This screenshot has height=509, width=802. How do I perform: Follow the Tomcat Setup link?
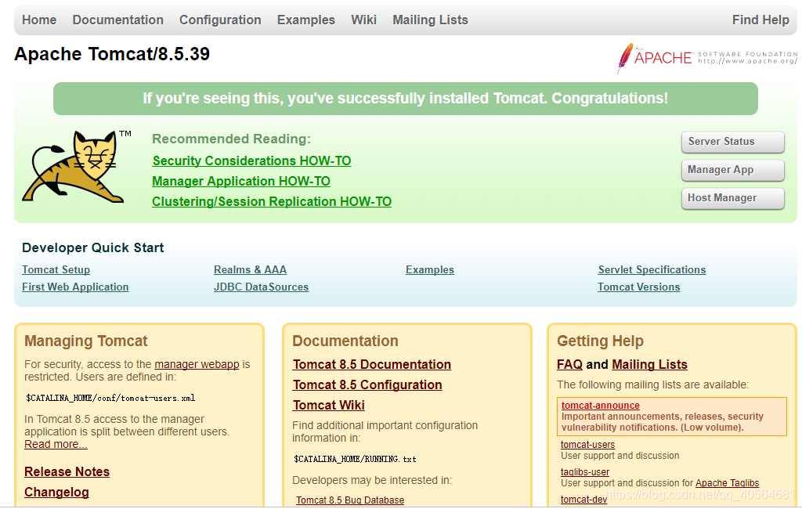point(56,269)
